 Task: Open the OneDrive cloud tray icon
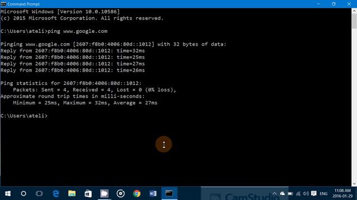point(282,194)
